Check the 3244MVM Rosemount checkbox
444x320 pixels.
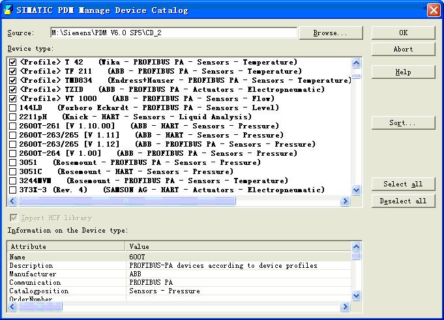click(13, 181)
